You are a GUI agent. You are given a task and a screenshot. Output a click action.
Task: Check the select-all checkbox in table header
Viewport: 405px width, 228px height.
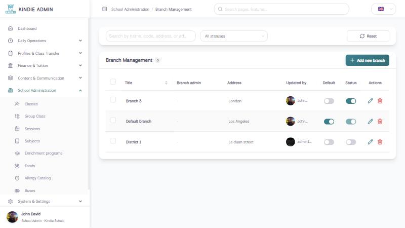click(113, 82)
